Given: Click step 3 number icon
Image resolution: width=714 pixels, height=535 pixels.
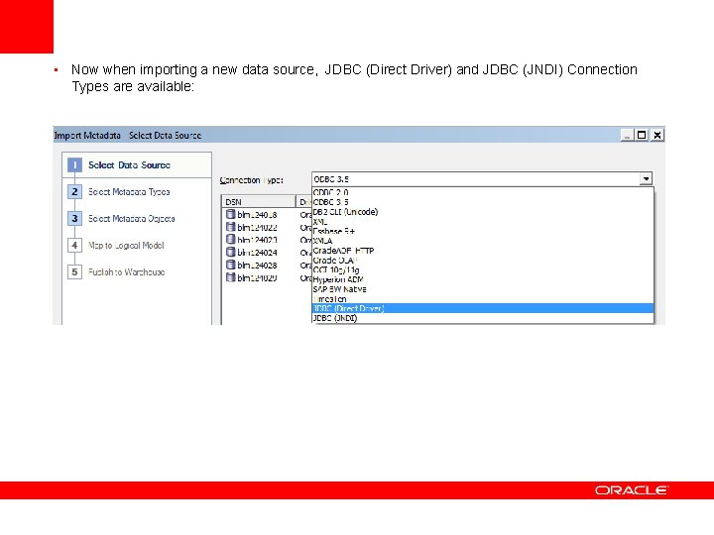Looking at the screenshot, I should click(74, 218).
